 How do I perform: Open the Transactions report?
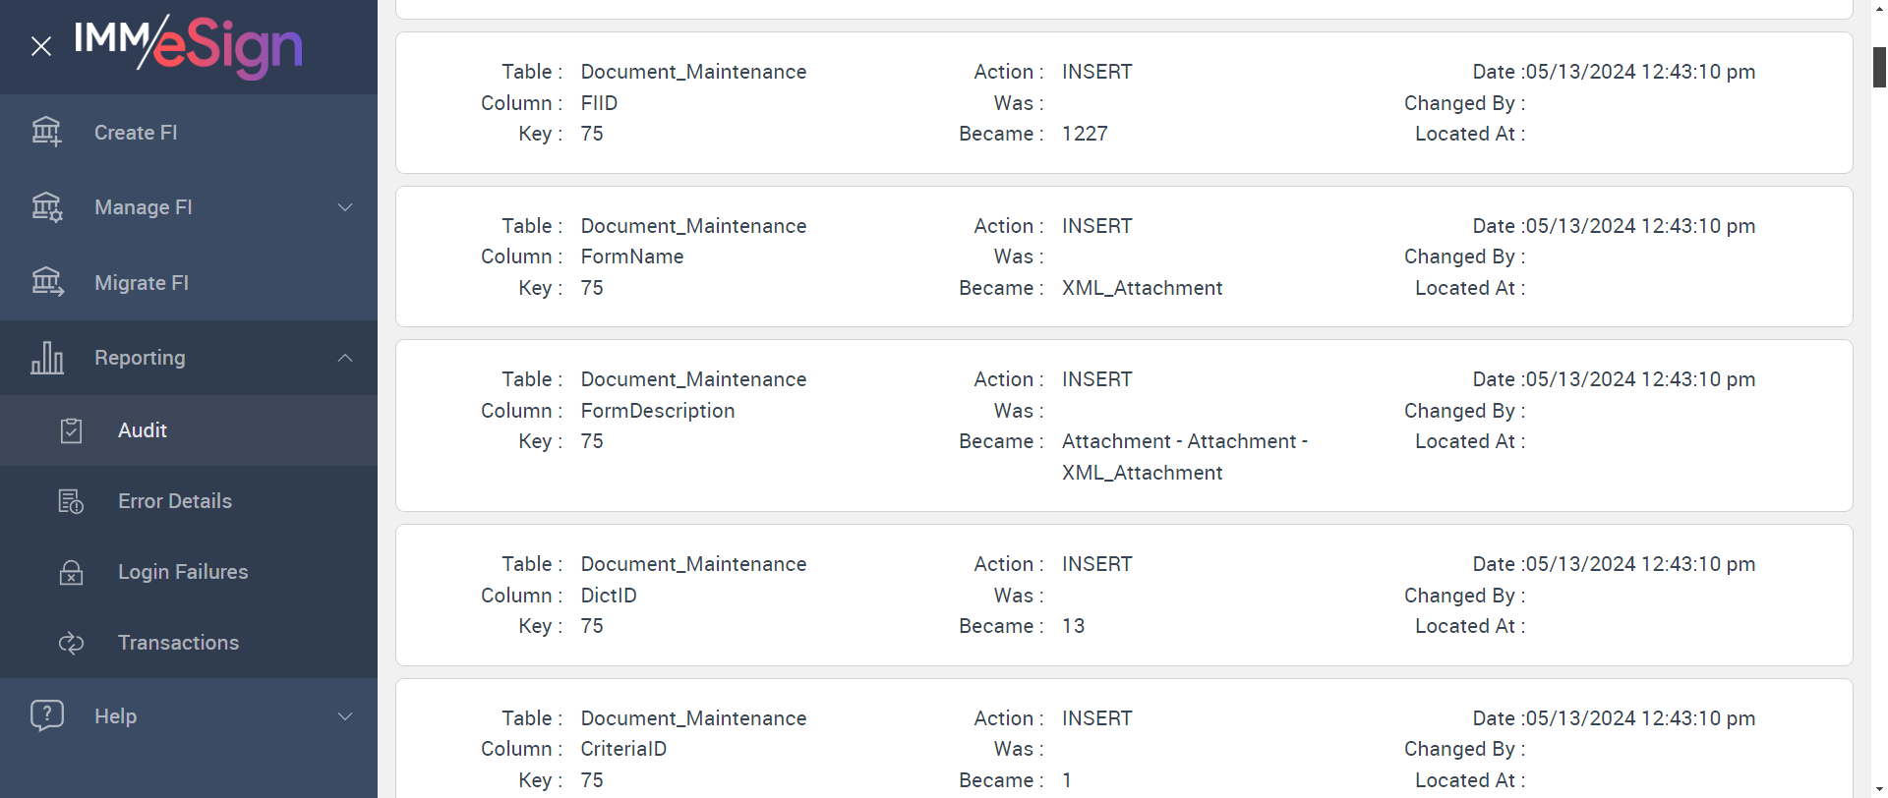[178, 643]
